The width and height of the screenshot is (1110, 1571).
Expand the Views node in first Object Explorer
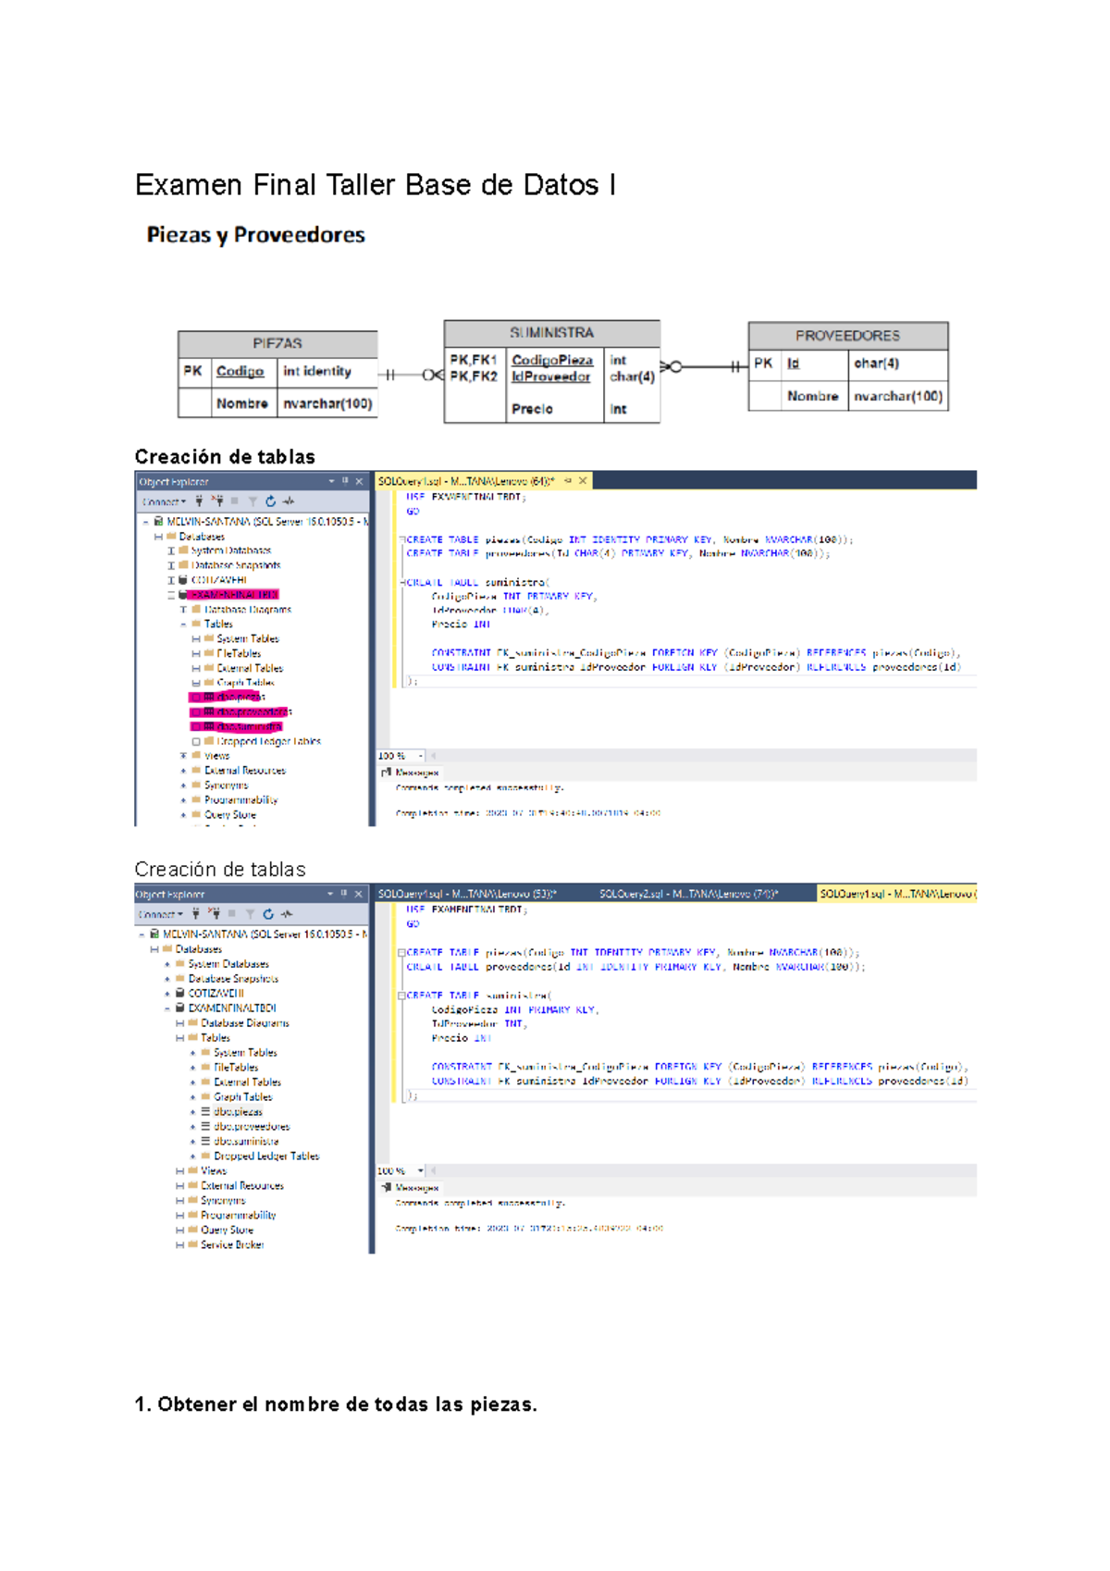183,756
